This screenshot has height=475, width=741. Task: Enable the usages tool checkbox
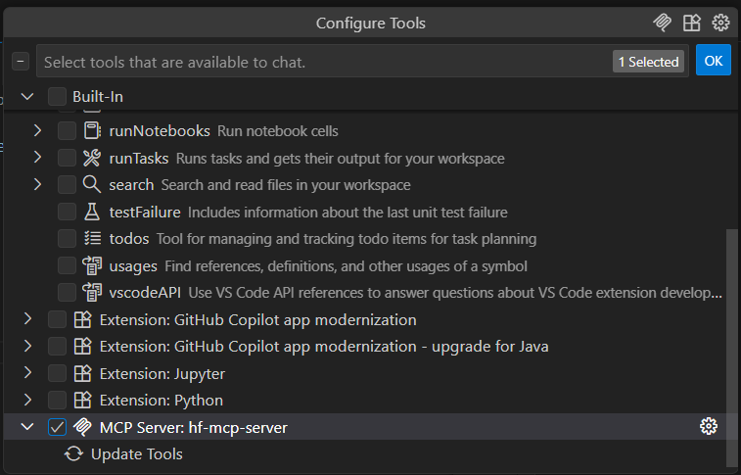click(x=67, y=265)
